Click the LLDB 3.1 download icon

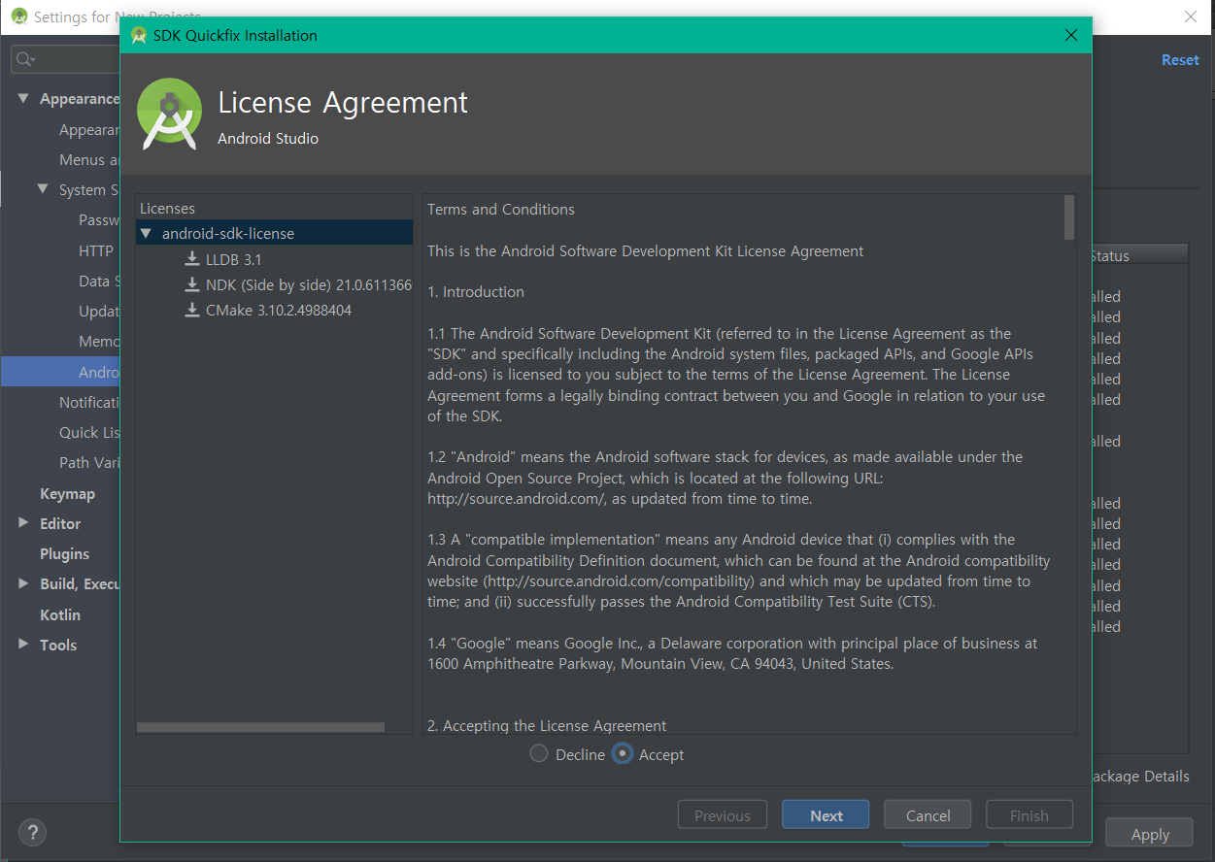click(x=191, y=259)
